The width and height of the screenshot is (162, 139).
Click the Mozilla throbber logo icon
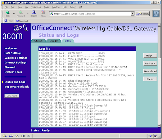(x=156, y=14)
